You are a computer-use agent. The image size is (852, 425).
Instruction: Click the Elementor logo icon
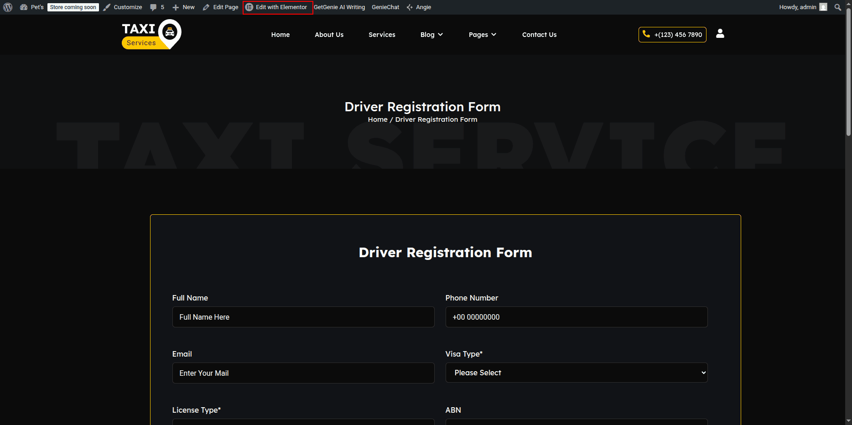249,7
